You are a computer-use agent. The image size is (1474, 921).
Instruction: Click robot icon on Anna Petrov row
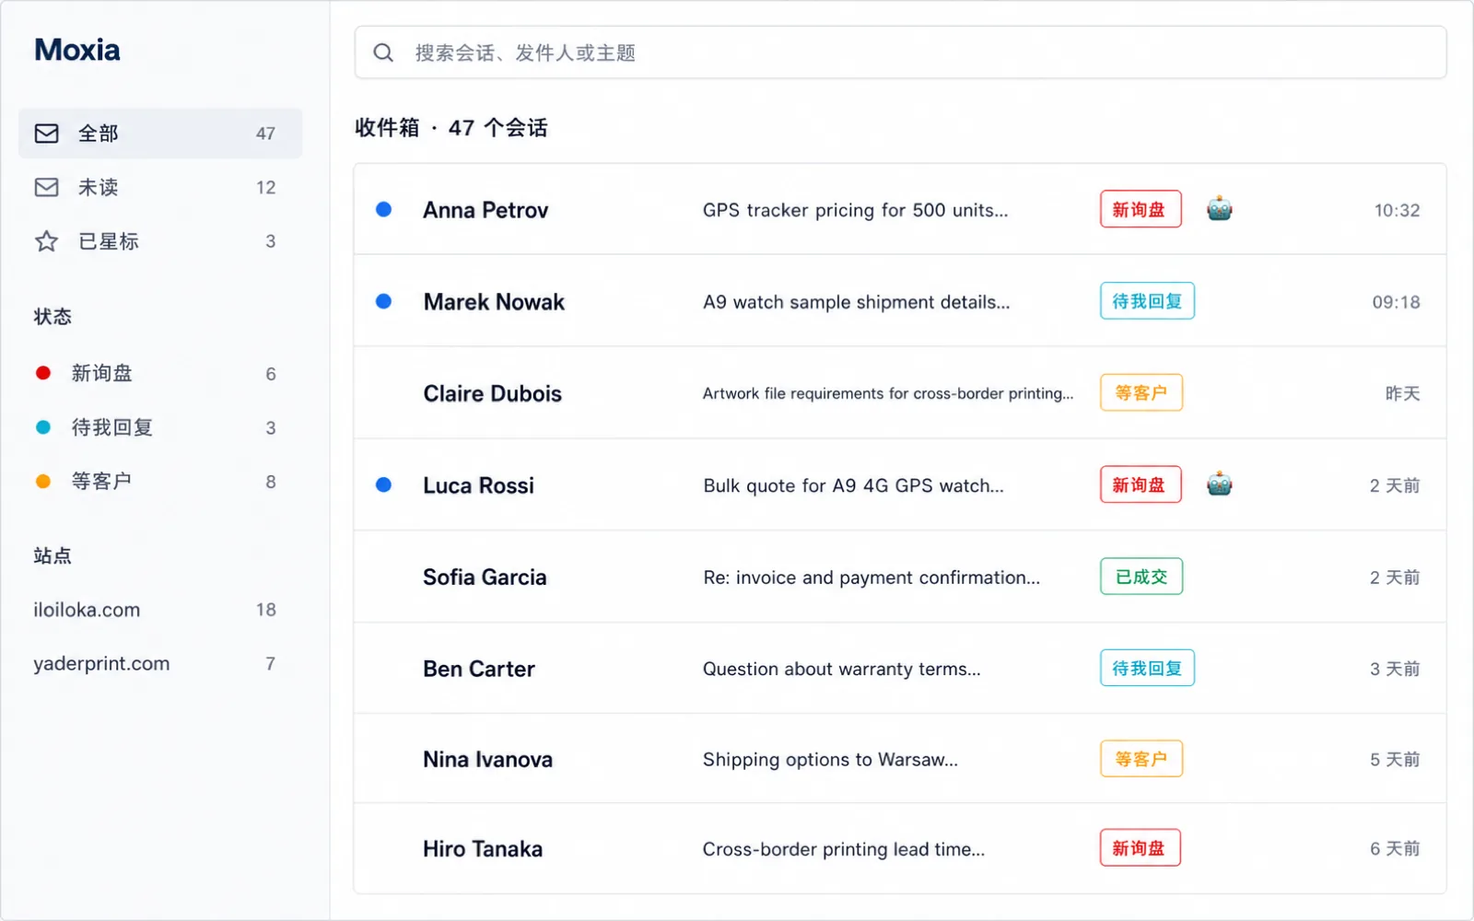(x=1219, y=209)
